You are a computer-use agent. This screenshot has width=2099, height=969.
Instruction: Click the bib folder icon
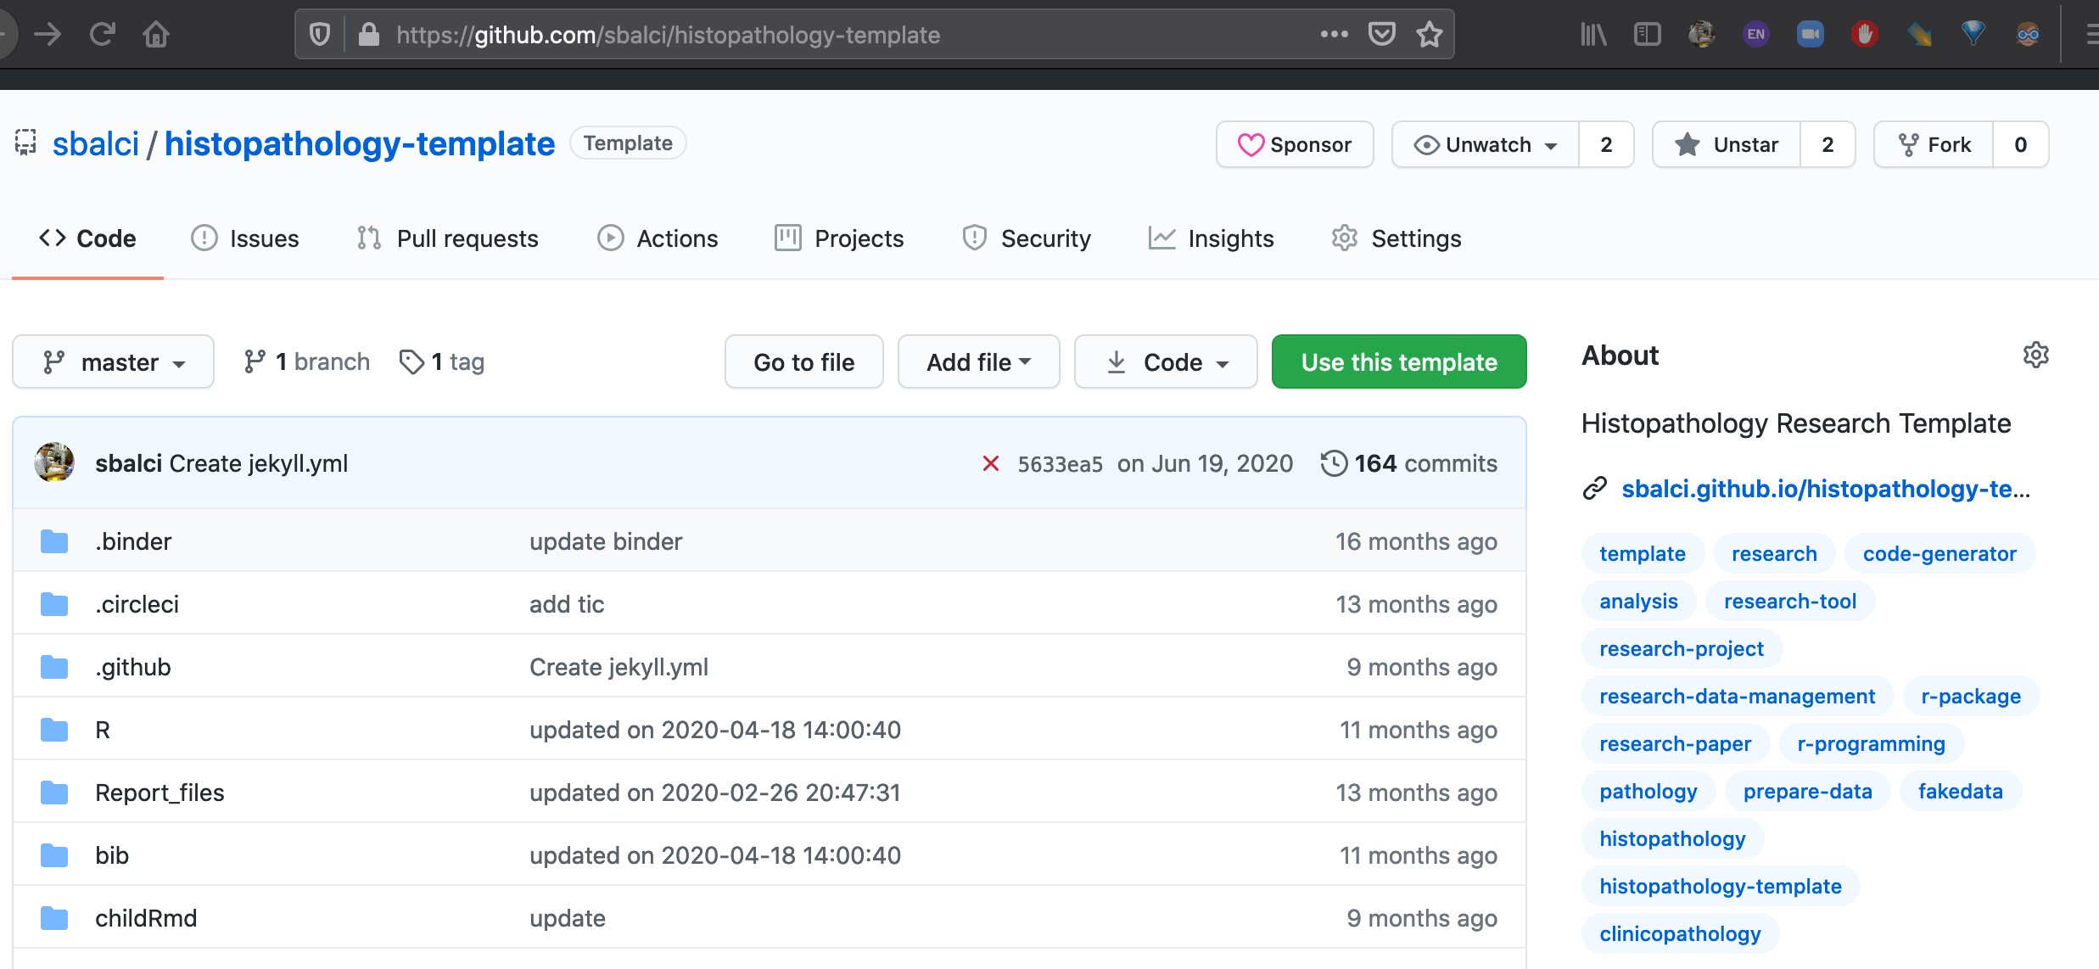(x=54, y=855)
